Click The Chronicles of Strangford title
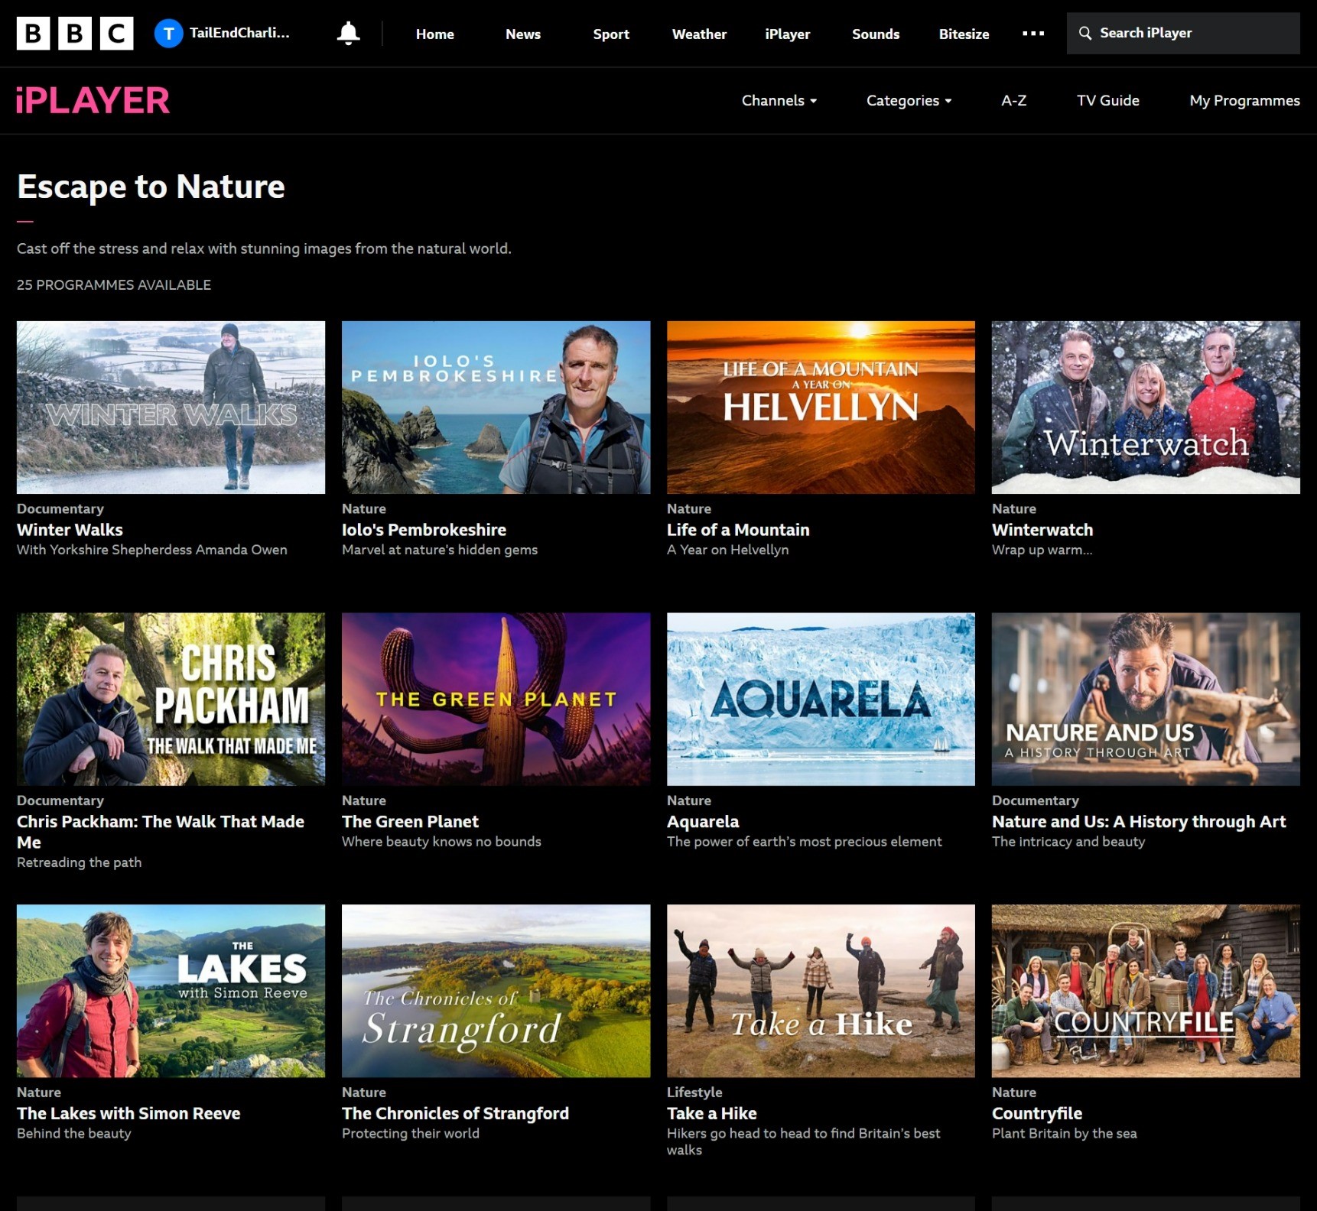 point(455,1114)
